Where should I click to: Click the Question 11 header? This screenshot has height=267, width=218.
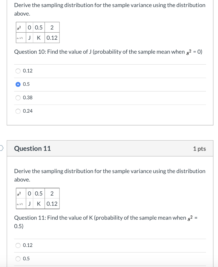click(33, 148)
